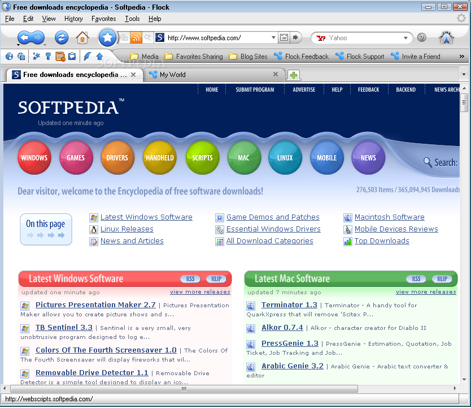471x408 pixels.
Task: Reload the page with the refresh icon
Action: point(62,37)
